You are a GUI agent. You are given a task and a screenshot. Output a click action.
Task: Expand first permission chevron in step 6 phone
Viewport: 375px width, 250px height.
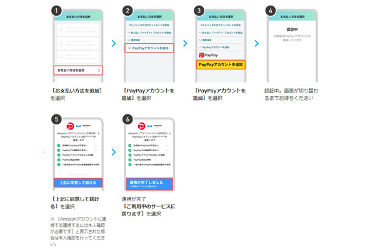click(167, 146)
